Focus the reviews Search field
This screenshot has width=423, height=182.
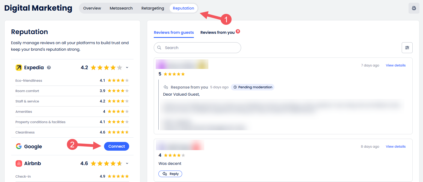coord(201,48)
